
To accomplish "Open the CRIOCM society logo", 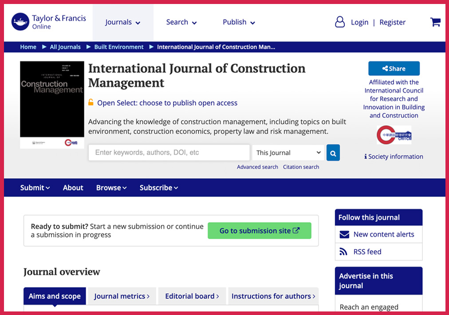I will click(x=394, y=135).
